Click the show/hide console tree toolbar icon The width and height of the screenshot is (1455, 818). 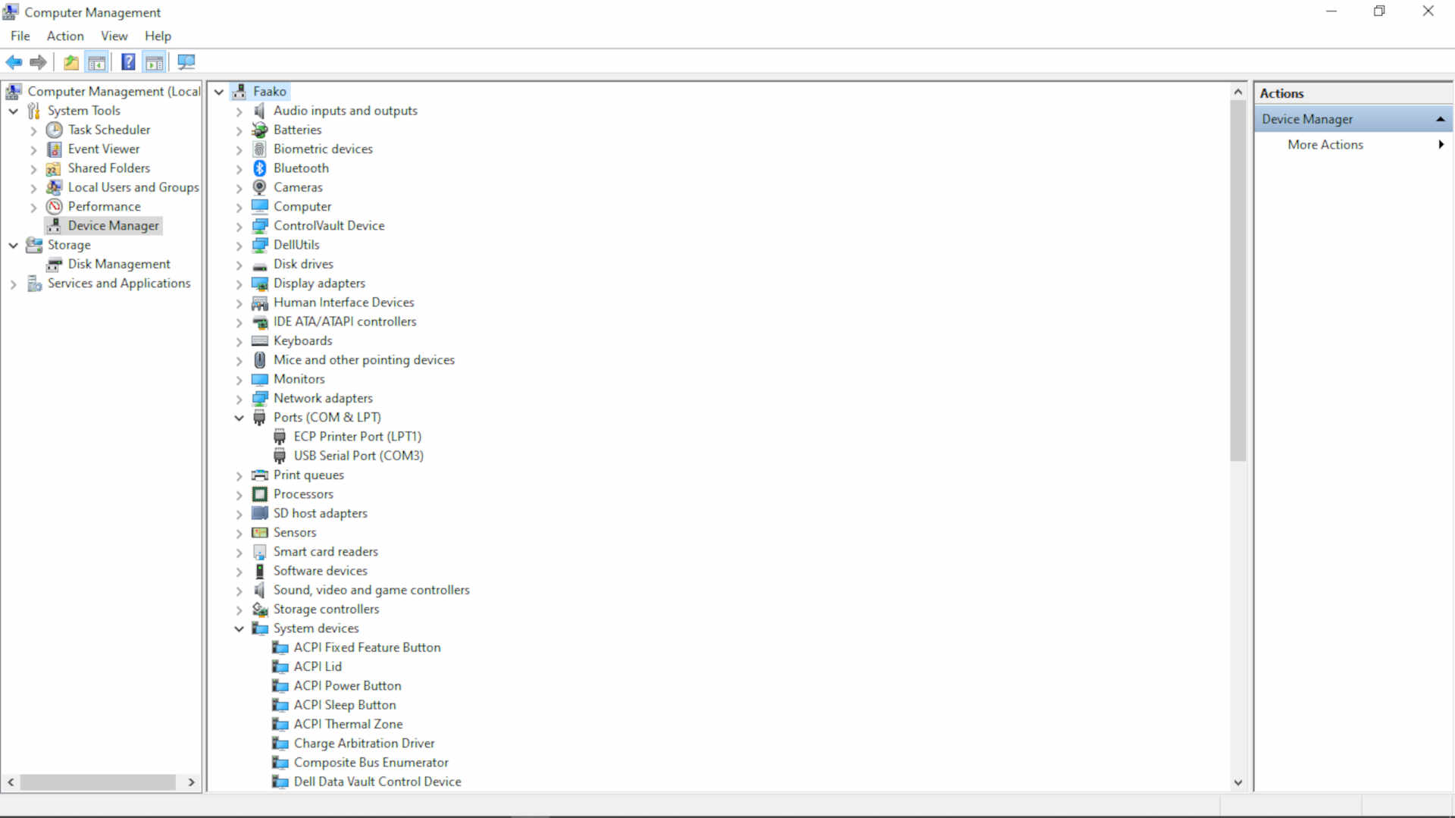(97, 62)
